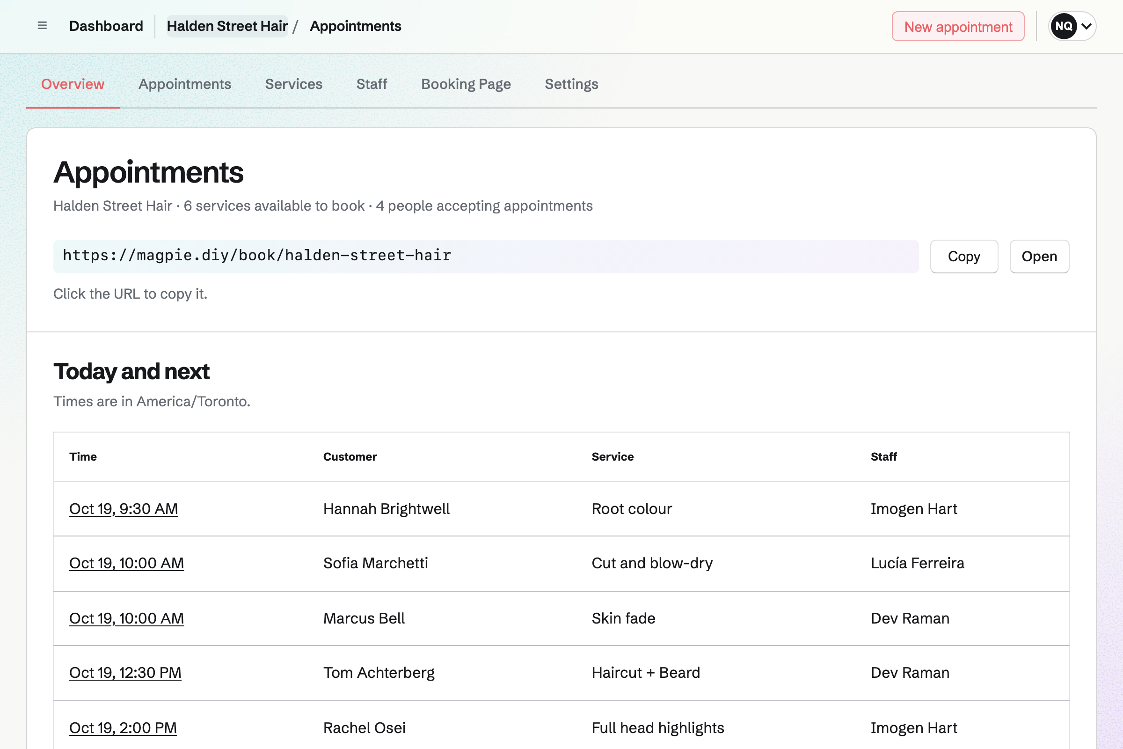
Task: Open Marcus Bell's 10:00 AM appointment
Action: click(x=126, y=618)
